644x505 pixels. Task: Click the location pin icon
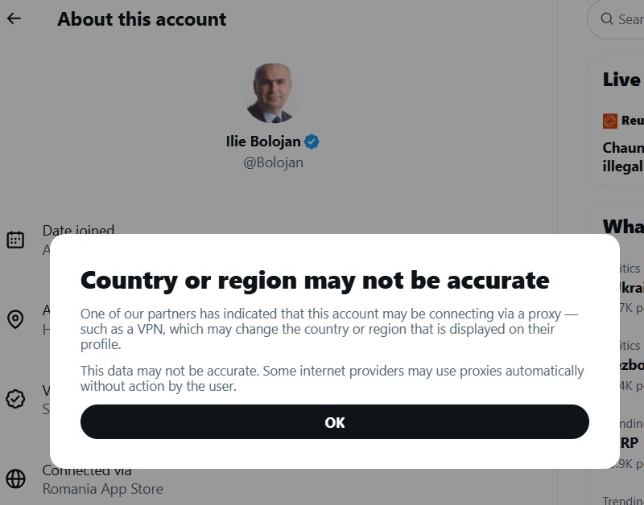point(15,319)
